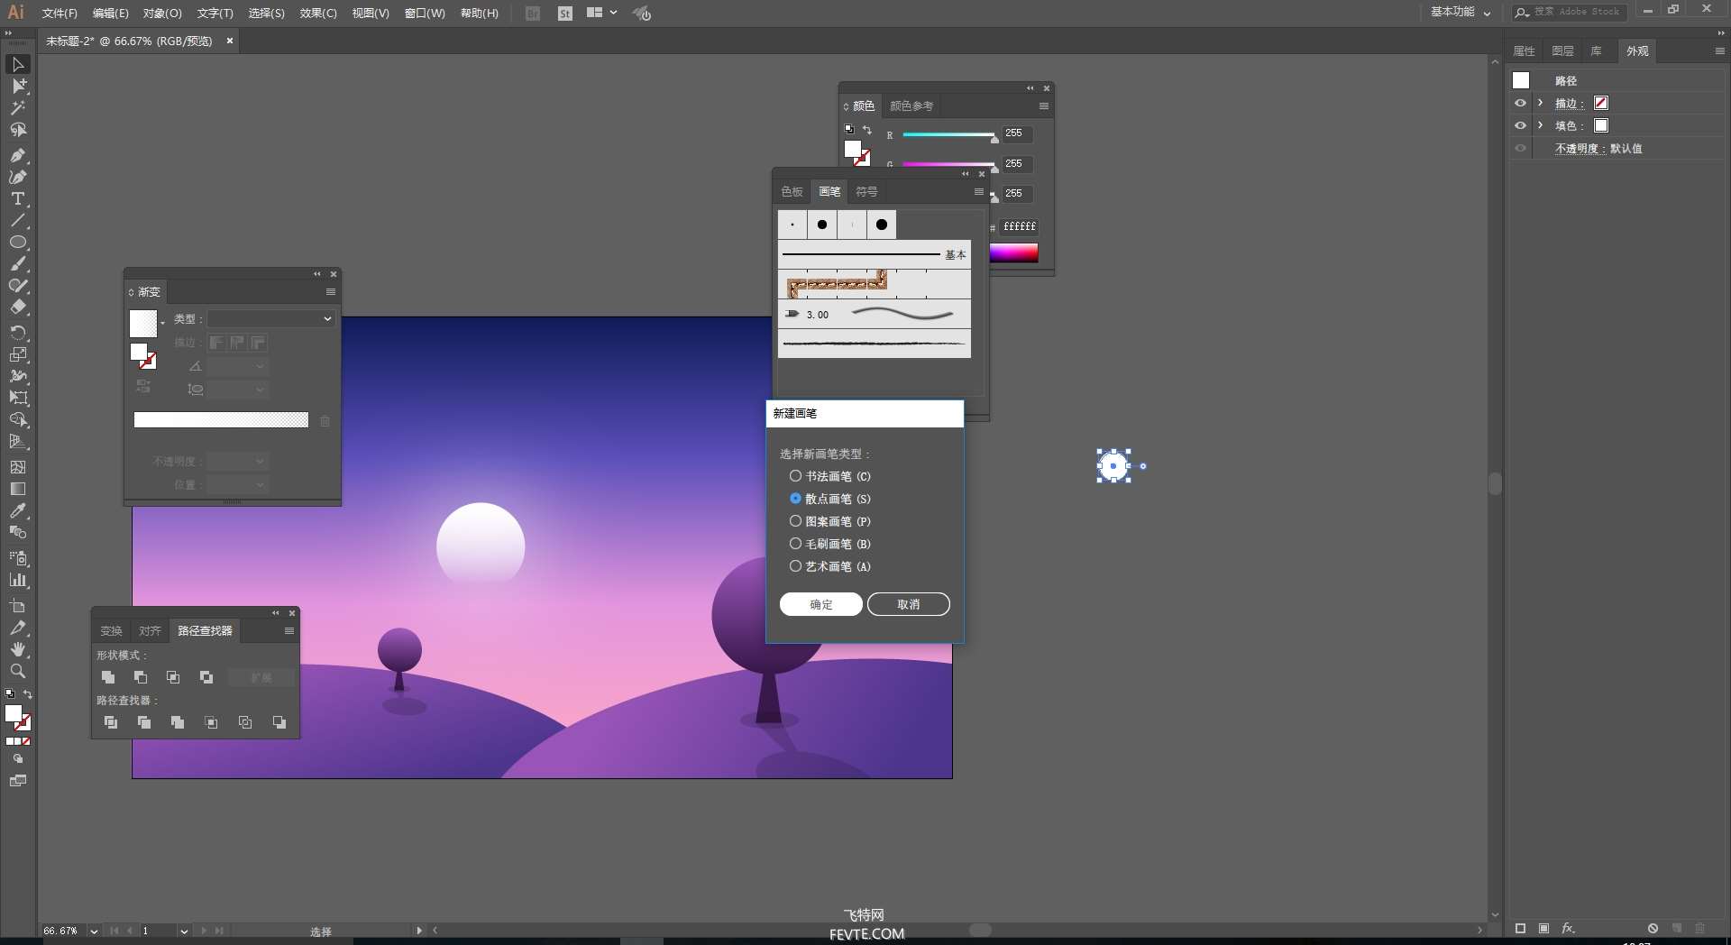Select the Rotate tool
The width and height of the screenshot is (1731, 945).
click(x=18, y=333)
